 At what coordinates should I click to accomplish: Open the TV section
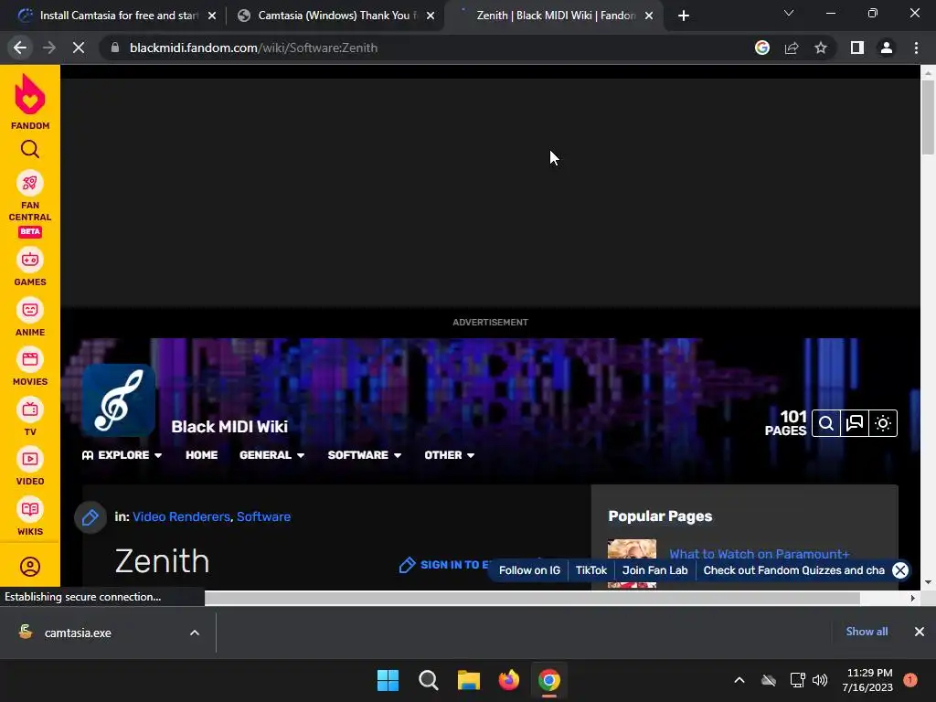(30, 417)
